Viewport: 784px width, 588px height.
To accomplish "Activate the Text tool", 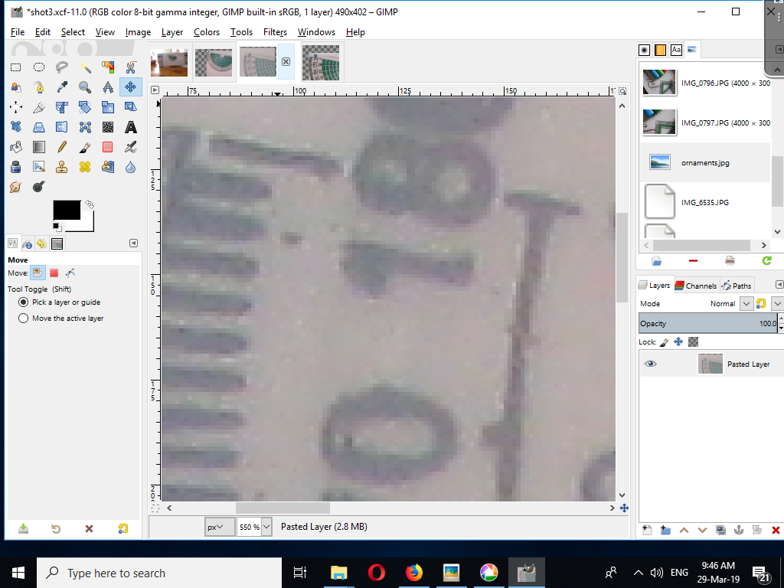I will (130, 126).
